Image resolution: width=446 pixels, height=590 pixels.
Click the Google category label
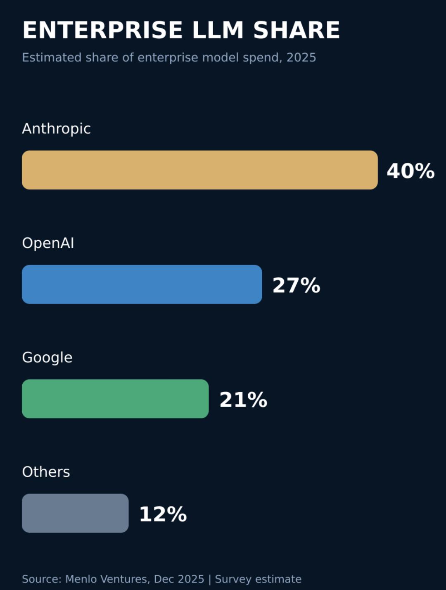click(x=47, y=358)
